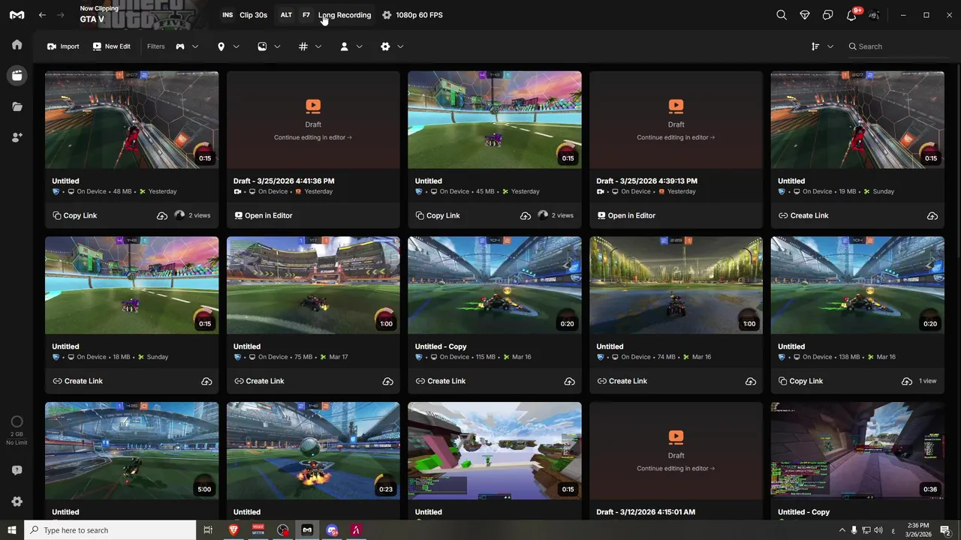Open Settings gear in the left sidebar
This screenshot has height=540, width=961.
tap(17, 501)
